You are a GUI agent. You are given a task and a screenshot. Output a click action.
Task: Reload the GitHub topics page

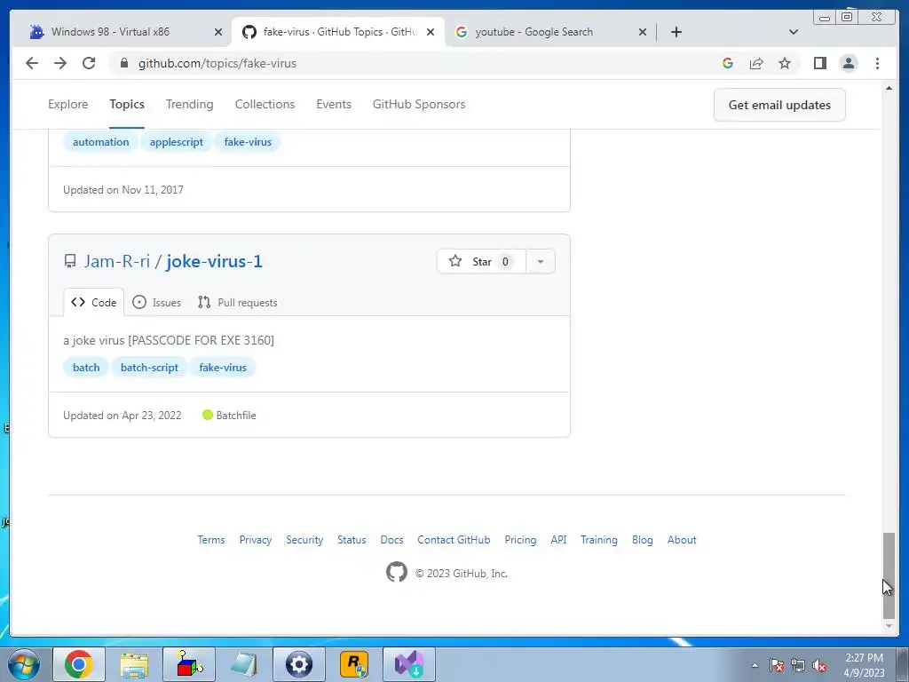pyautogui.click(x=89, y=63)
